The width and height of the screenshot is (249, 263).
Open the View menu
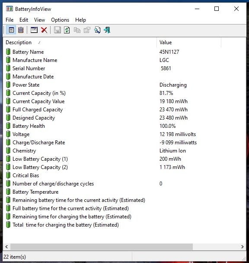39,20
